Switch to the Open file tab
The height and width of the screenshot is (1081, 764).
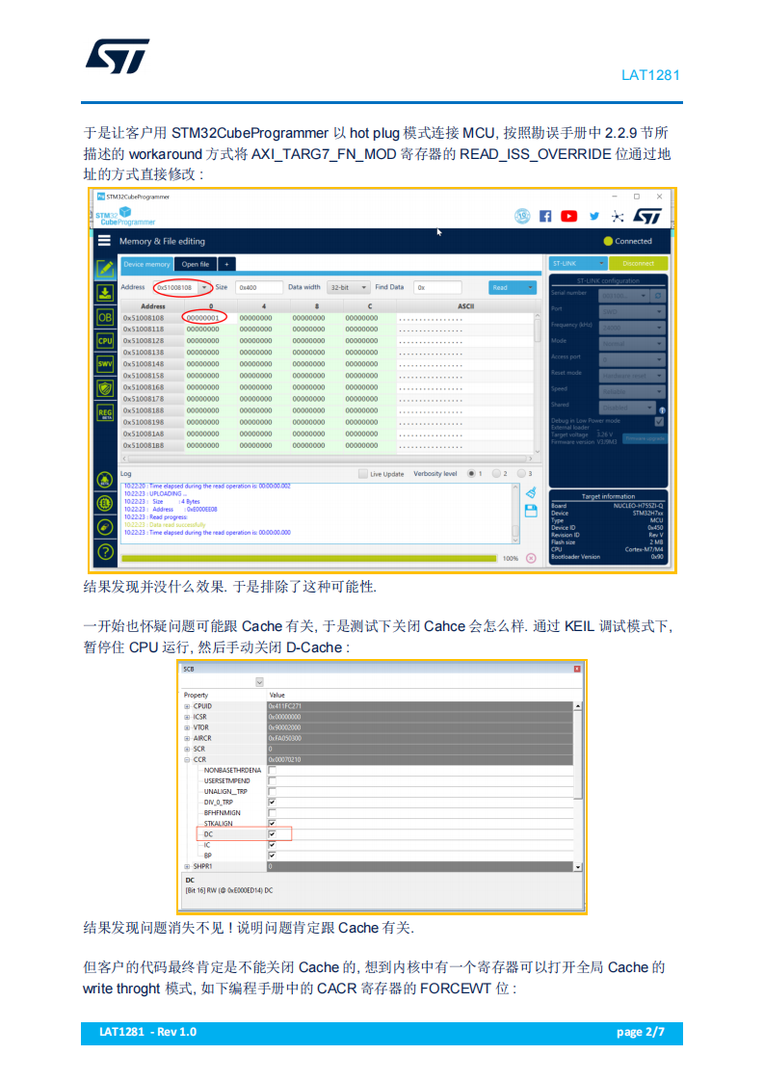[196, 264]
